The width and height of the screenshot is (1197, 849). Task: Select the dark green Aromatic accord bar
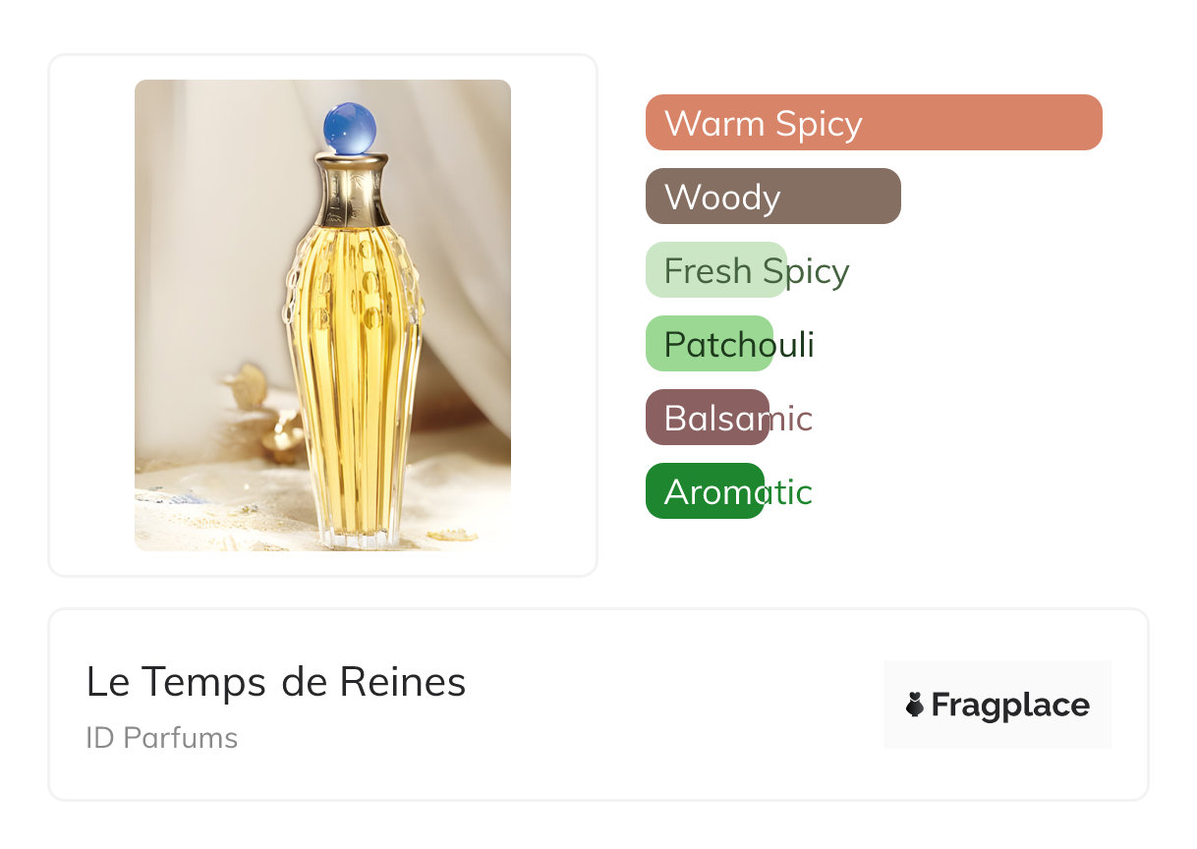(705, 491)
